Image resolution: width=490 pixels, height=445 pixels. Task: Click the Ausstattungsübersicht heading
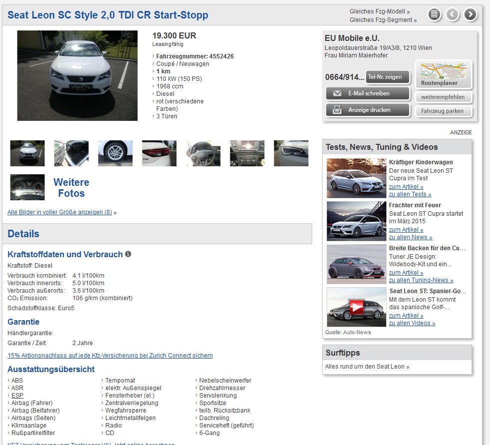(x=51, y=370)
